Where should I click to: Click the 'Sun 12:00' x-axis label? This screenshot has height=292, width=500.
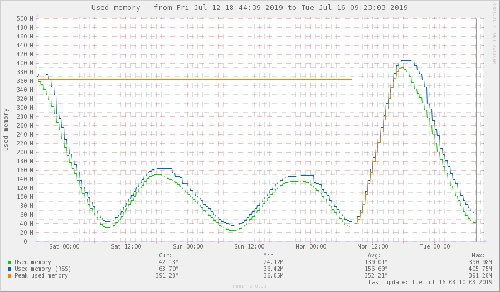tap(249, 246)
